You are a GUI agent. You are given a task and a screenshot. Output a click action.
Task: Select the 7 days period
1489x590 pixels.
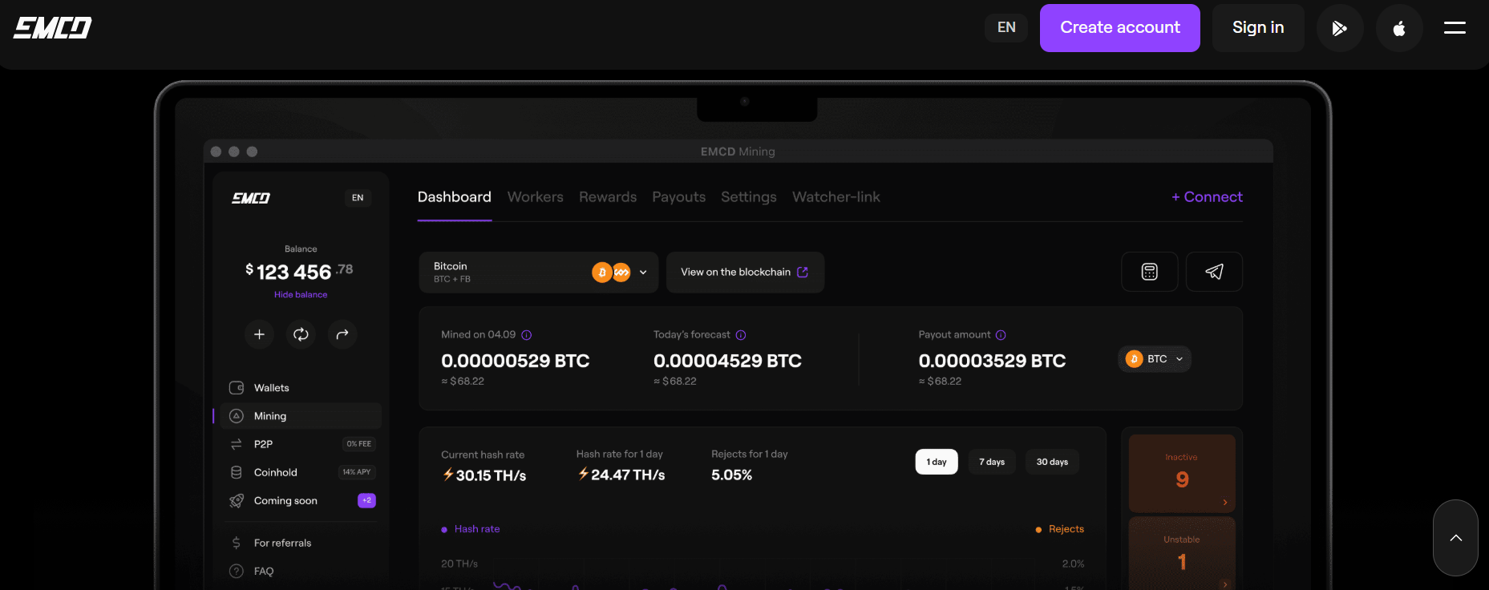992,462
